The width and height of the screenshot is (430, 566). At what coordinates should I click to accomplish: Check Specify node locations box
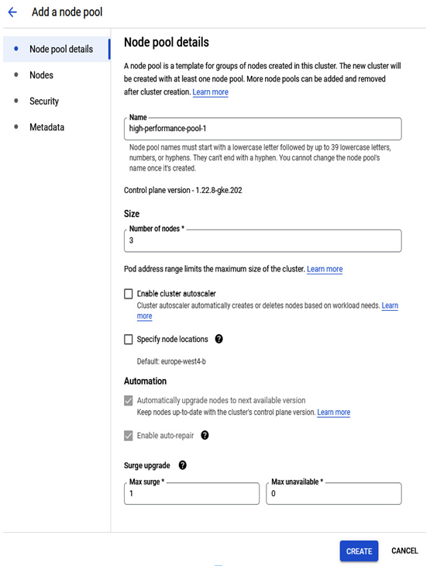[129, 340]
